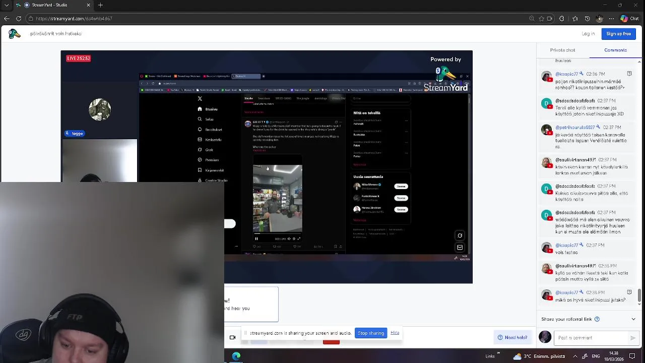Add this page to favorites star
This screenshot has width=645, height=363.
click(541, 19)
